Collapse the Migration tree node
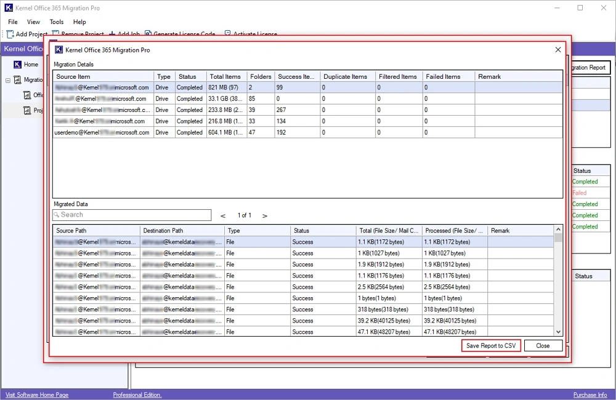This screenshot has height=400, width=616. 8,79
